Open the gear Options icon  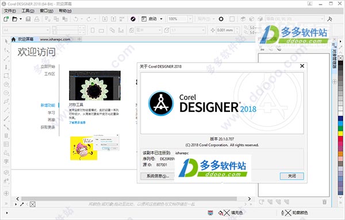tap(221, 19)
